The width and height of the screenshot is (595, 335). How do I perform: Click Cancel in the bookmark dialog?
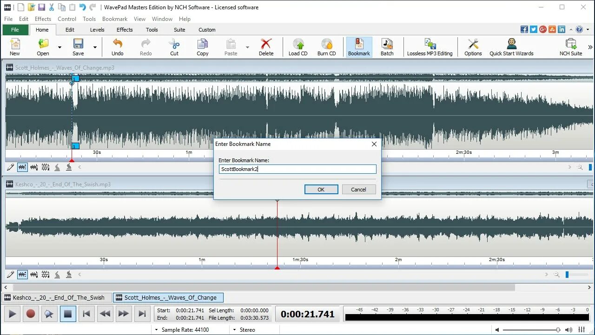coord(358,189)
